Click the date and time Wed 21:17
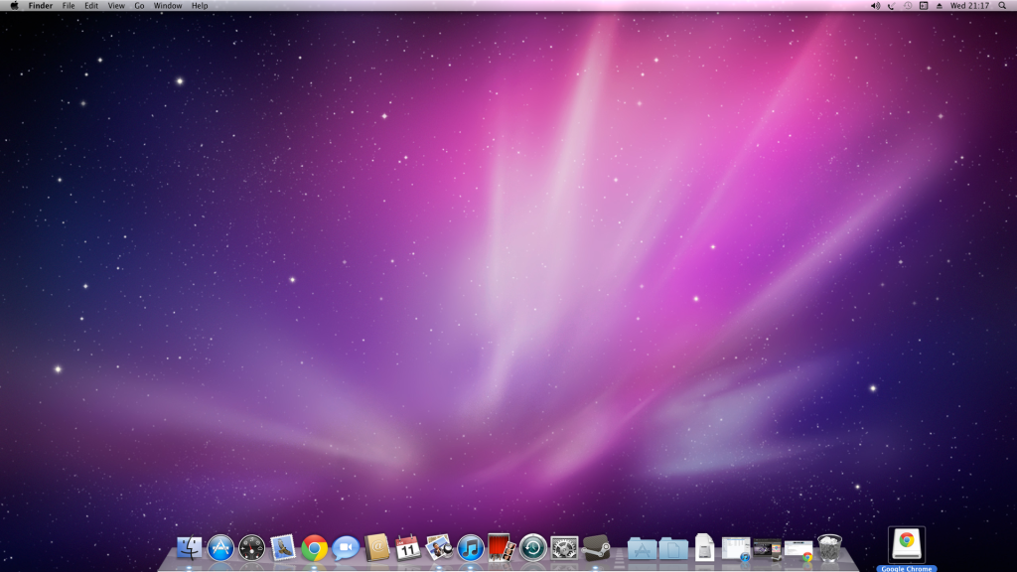 pyautogui.click(x=969, y=6)
